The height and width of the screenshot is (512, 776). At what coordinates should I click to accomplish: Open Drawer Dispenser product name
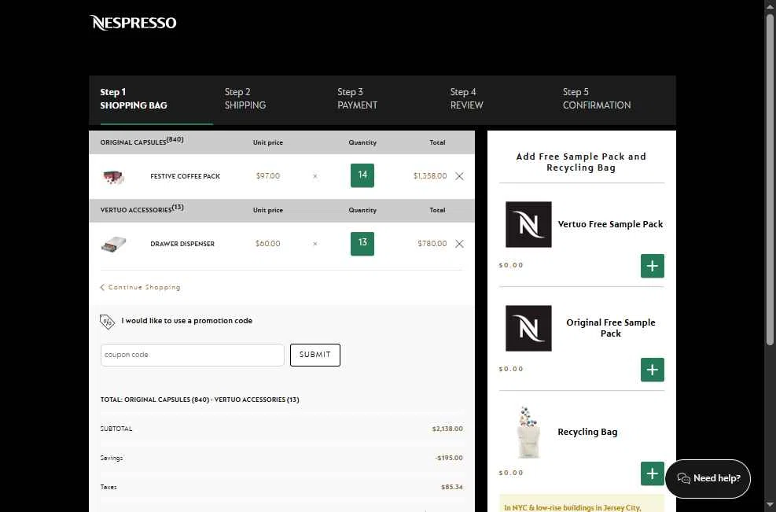coord(182,244)
